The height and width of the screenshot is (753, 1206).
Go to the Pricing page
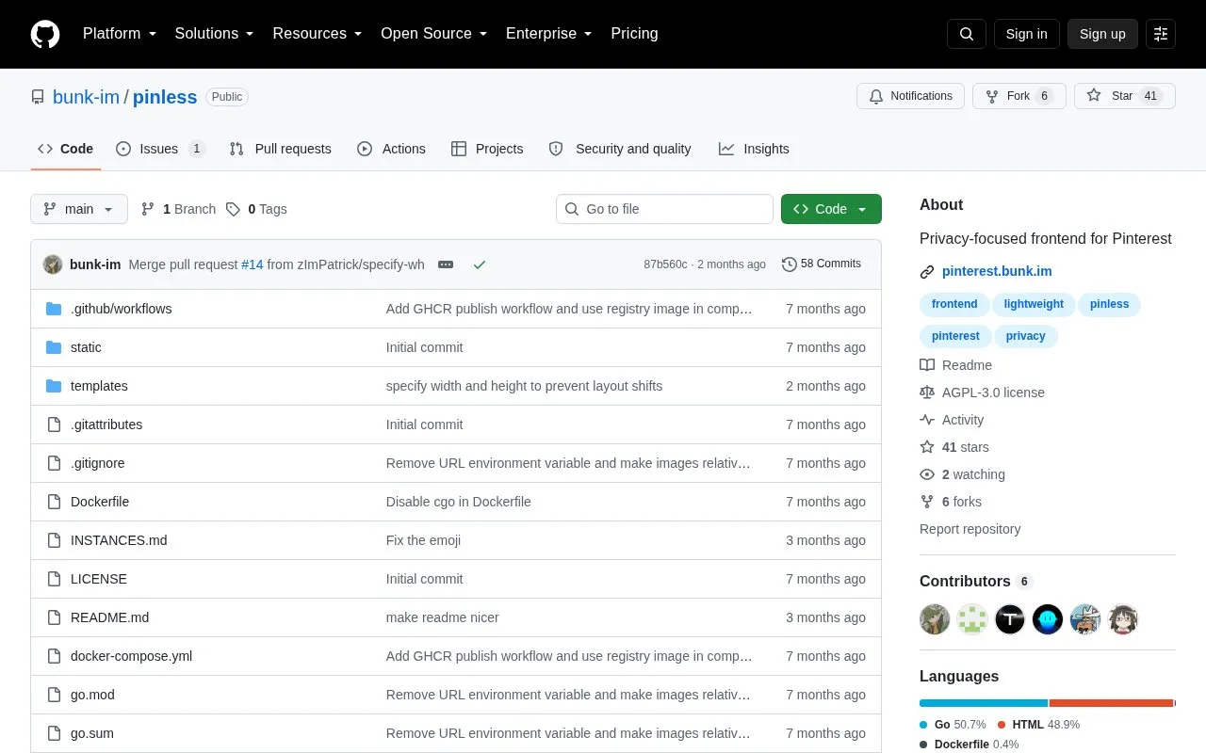634,34
